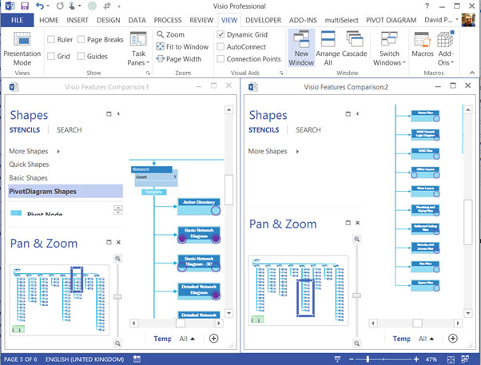The image size is (481, 365).
Task: Close the Pan & Zoom pane in window 2
Action: click(357, 223)
